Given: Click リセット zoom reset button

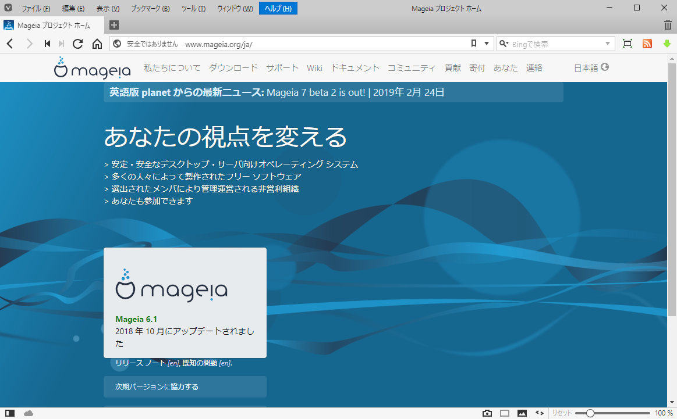Looking at the screenshot, I should (x=562, y=413).
